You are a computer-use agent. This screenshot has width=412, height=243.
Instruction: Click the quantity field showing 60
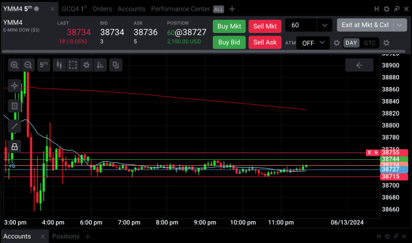pos(301,25)
